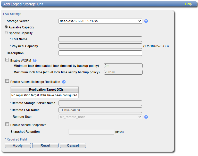This screenshot has width=198, height=156.
Task: Toggle Enable Automatic Image Replication checkbox
Action: pos(7,81)
